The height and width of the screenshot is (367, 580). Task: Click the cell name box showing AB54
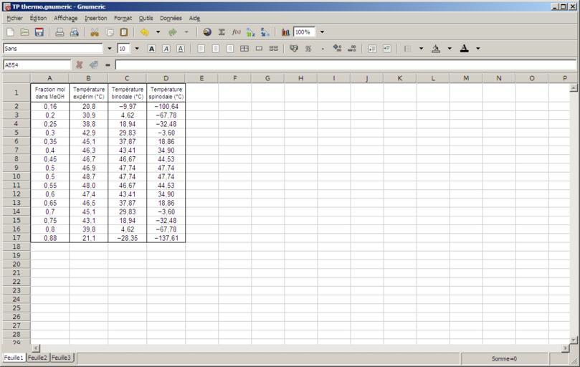(x=36, y=65)
